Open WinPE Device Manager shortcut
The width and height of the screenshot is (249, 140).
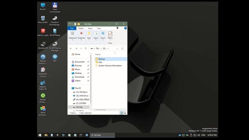(55, 47)
